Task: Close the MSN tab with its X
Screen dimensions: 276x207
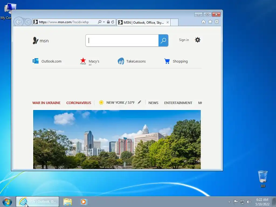Action: pos(168,23)
